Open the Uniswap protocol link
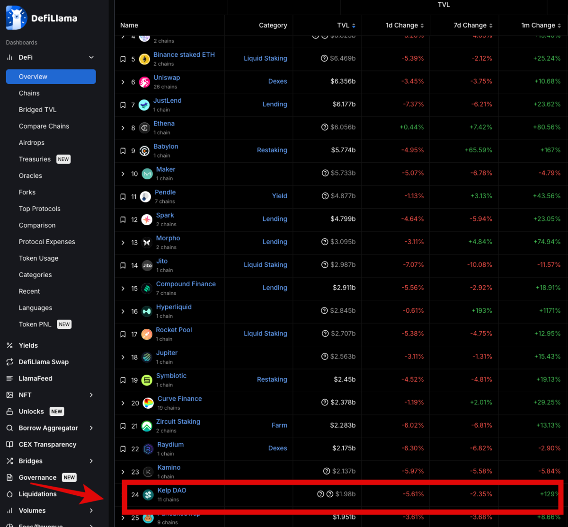The height and width of the screenshot is (527, 568). click(x=167, y=78)
